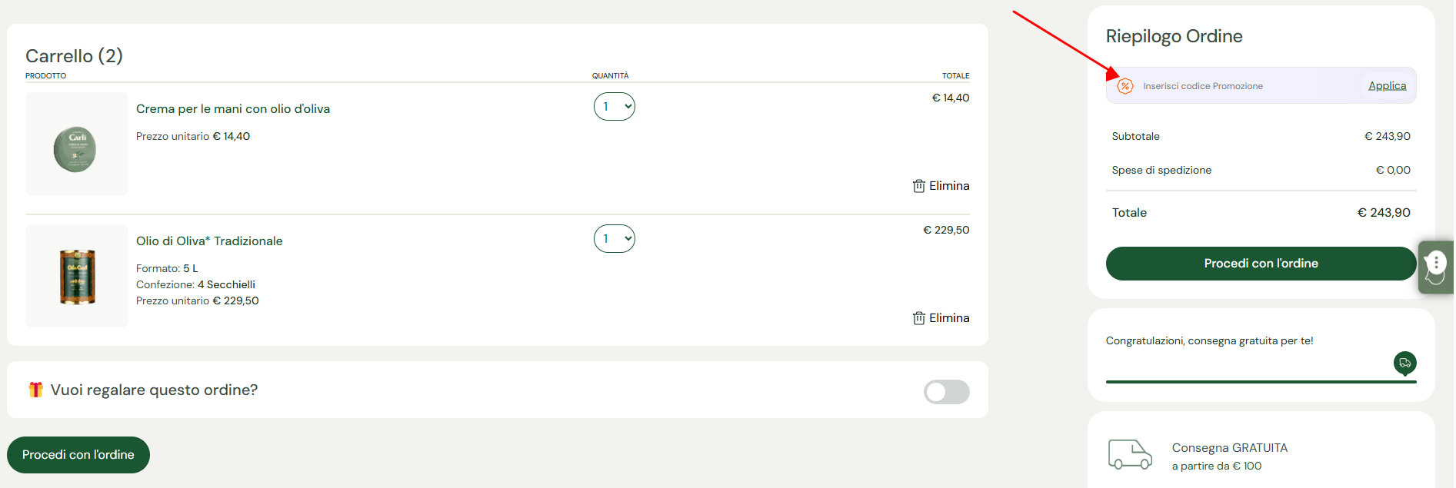Screen dimensions: 1456x488
Task: Select the truck icon in Consegna GRATUITA
Action: (x=1131, y=454)
